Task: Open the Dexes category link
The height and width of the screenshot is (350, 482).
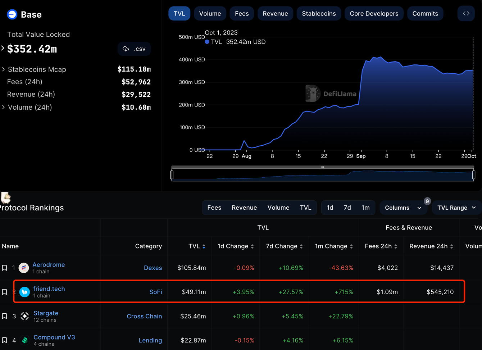Action: [x=153, y=268]
